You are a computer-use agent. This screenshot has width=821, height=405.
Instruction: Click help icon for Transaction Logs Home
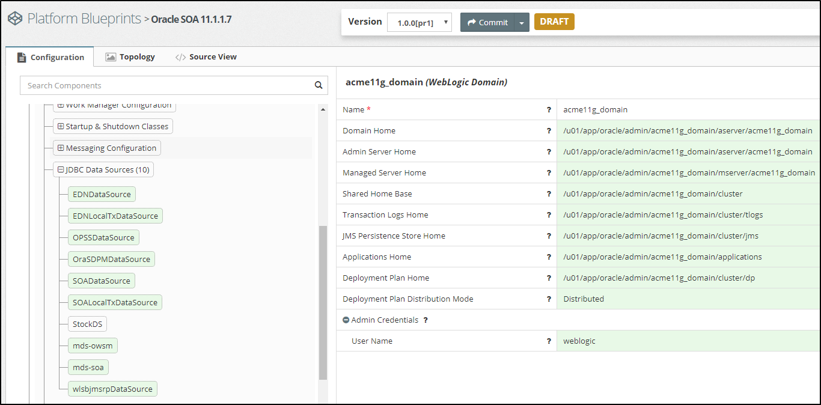[x=549, y=215]
